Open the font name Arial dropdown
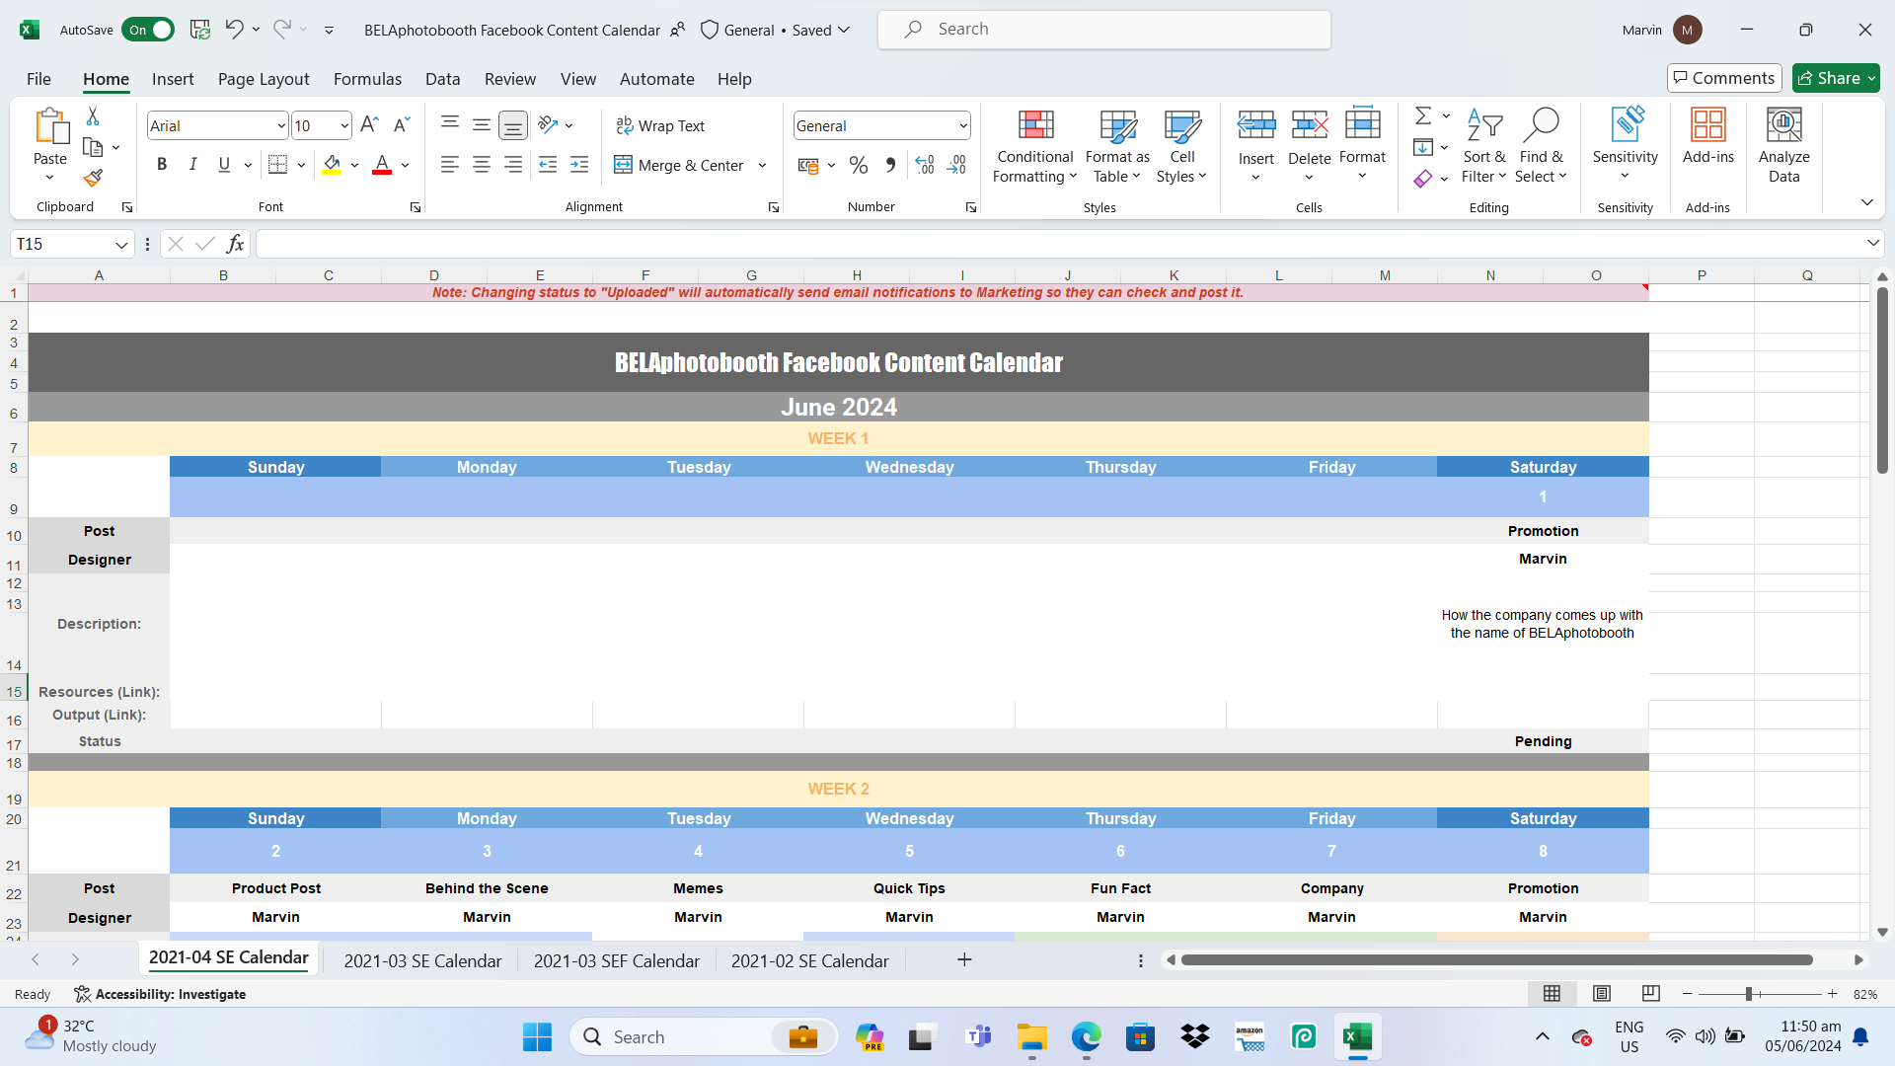The image size is (1895, 1066). (281, 125)
